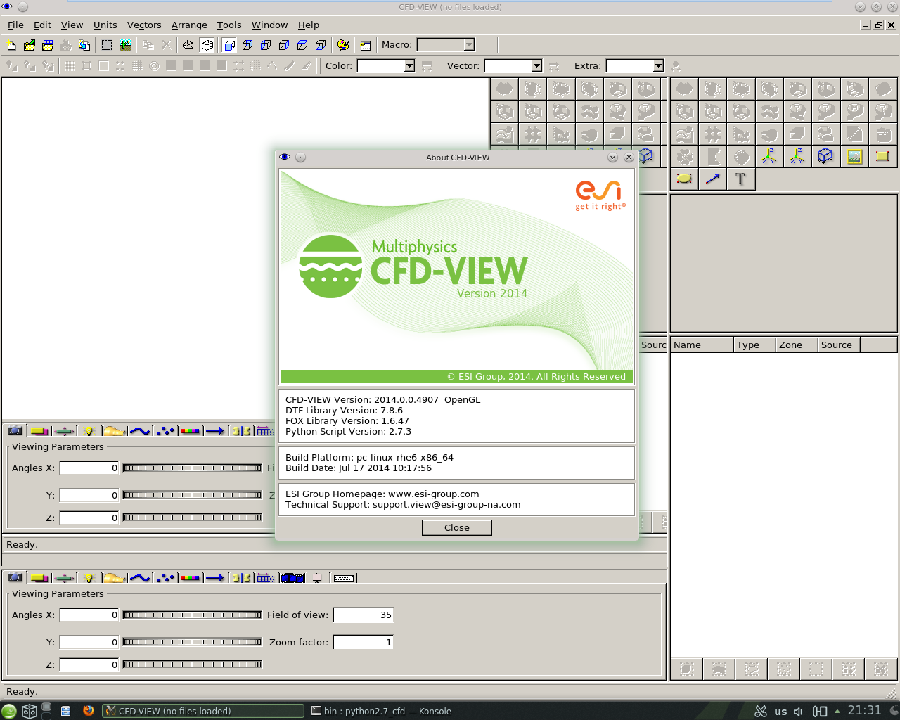Viewport: 900px width, 720px height.
Task: Switch to Konsole window in taskbar
Action: (x=381, y=711)
